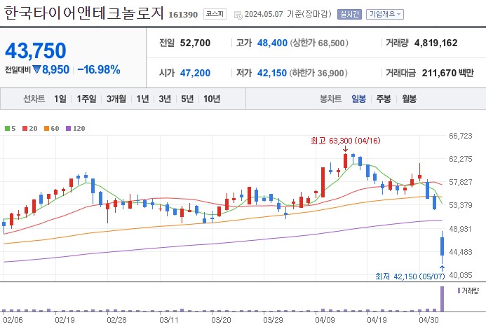Select the 5년 line chart tab
The height and width of the screenshot is (329, 486).
pos(187,99)
